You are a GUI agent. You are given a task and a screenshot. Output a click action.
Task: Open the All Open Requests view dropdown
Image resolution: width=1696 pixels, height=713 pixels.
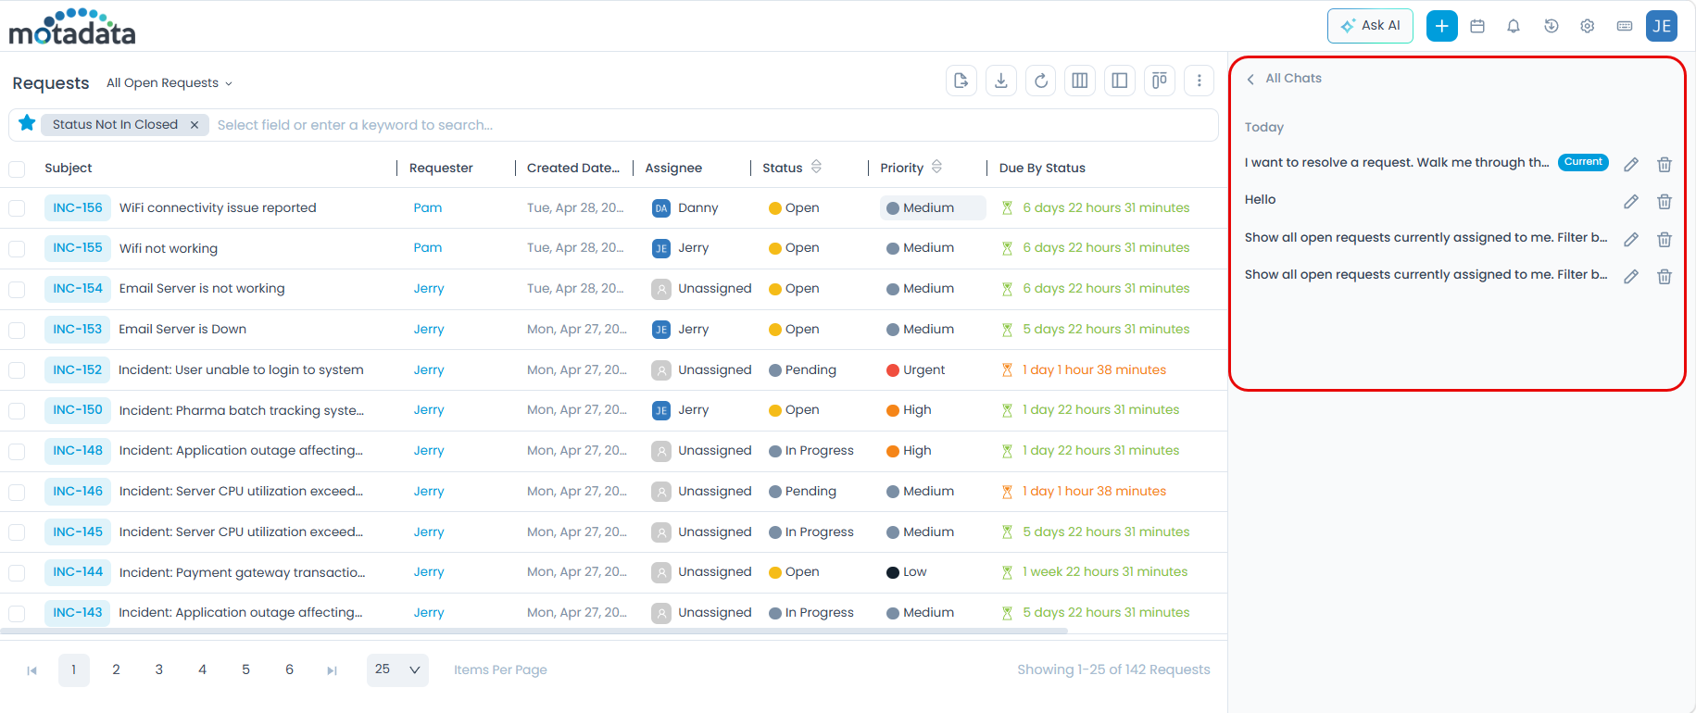(170, 82)
